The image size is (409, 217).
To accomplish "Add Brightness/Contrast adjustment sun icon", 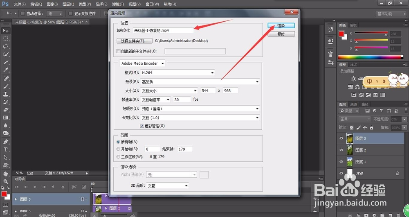I will [x=353, y=79].
